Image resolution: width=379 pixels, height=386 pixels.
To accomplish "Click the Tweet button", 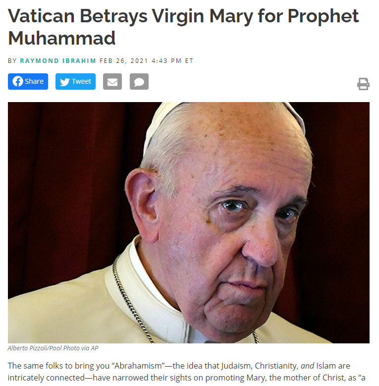I will (75, 81).
